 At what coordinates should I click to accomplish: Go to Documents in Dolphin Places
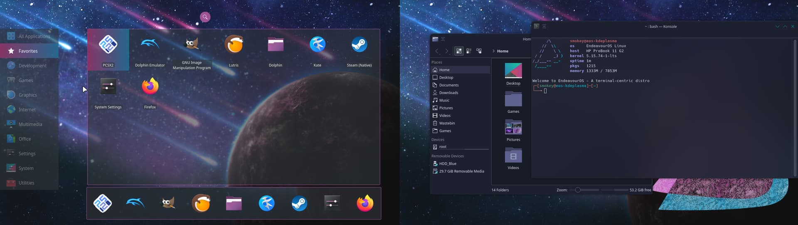click(x=460, y=85)
